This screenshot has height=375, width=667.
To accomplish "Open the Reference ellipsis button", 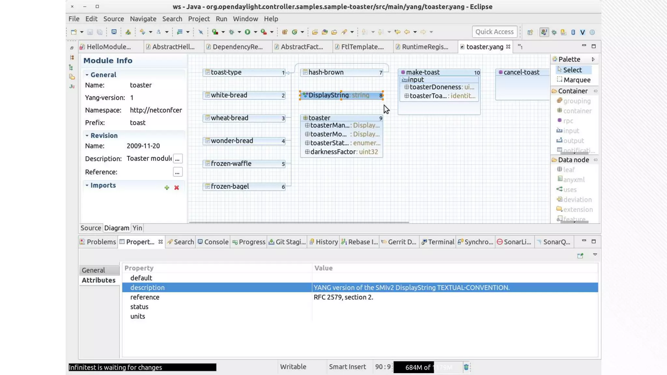I will point(177,172).
